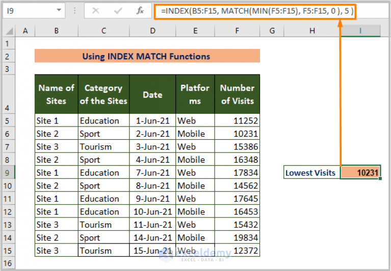
Task: Click the Select All corner triangle
Action: point(9,31)
